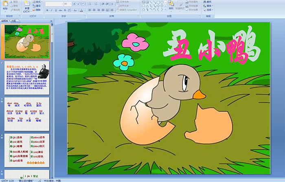Open the font name combo box
Screen dimensions: 285x182
(54, 4)
